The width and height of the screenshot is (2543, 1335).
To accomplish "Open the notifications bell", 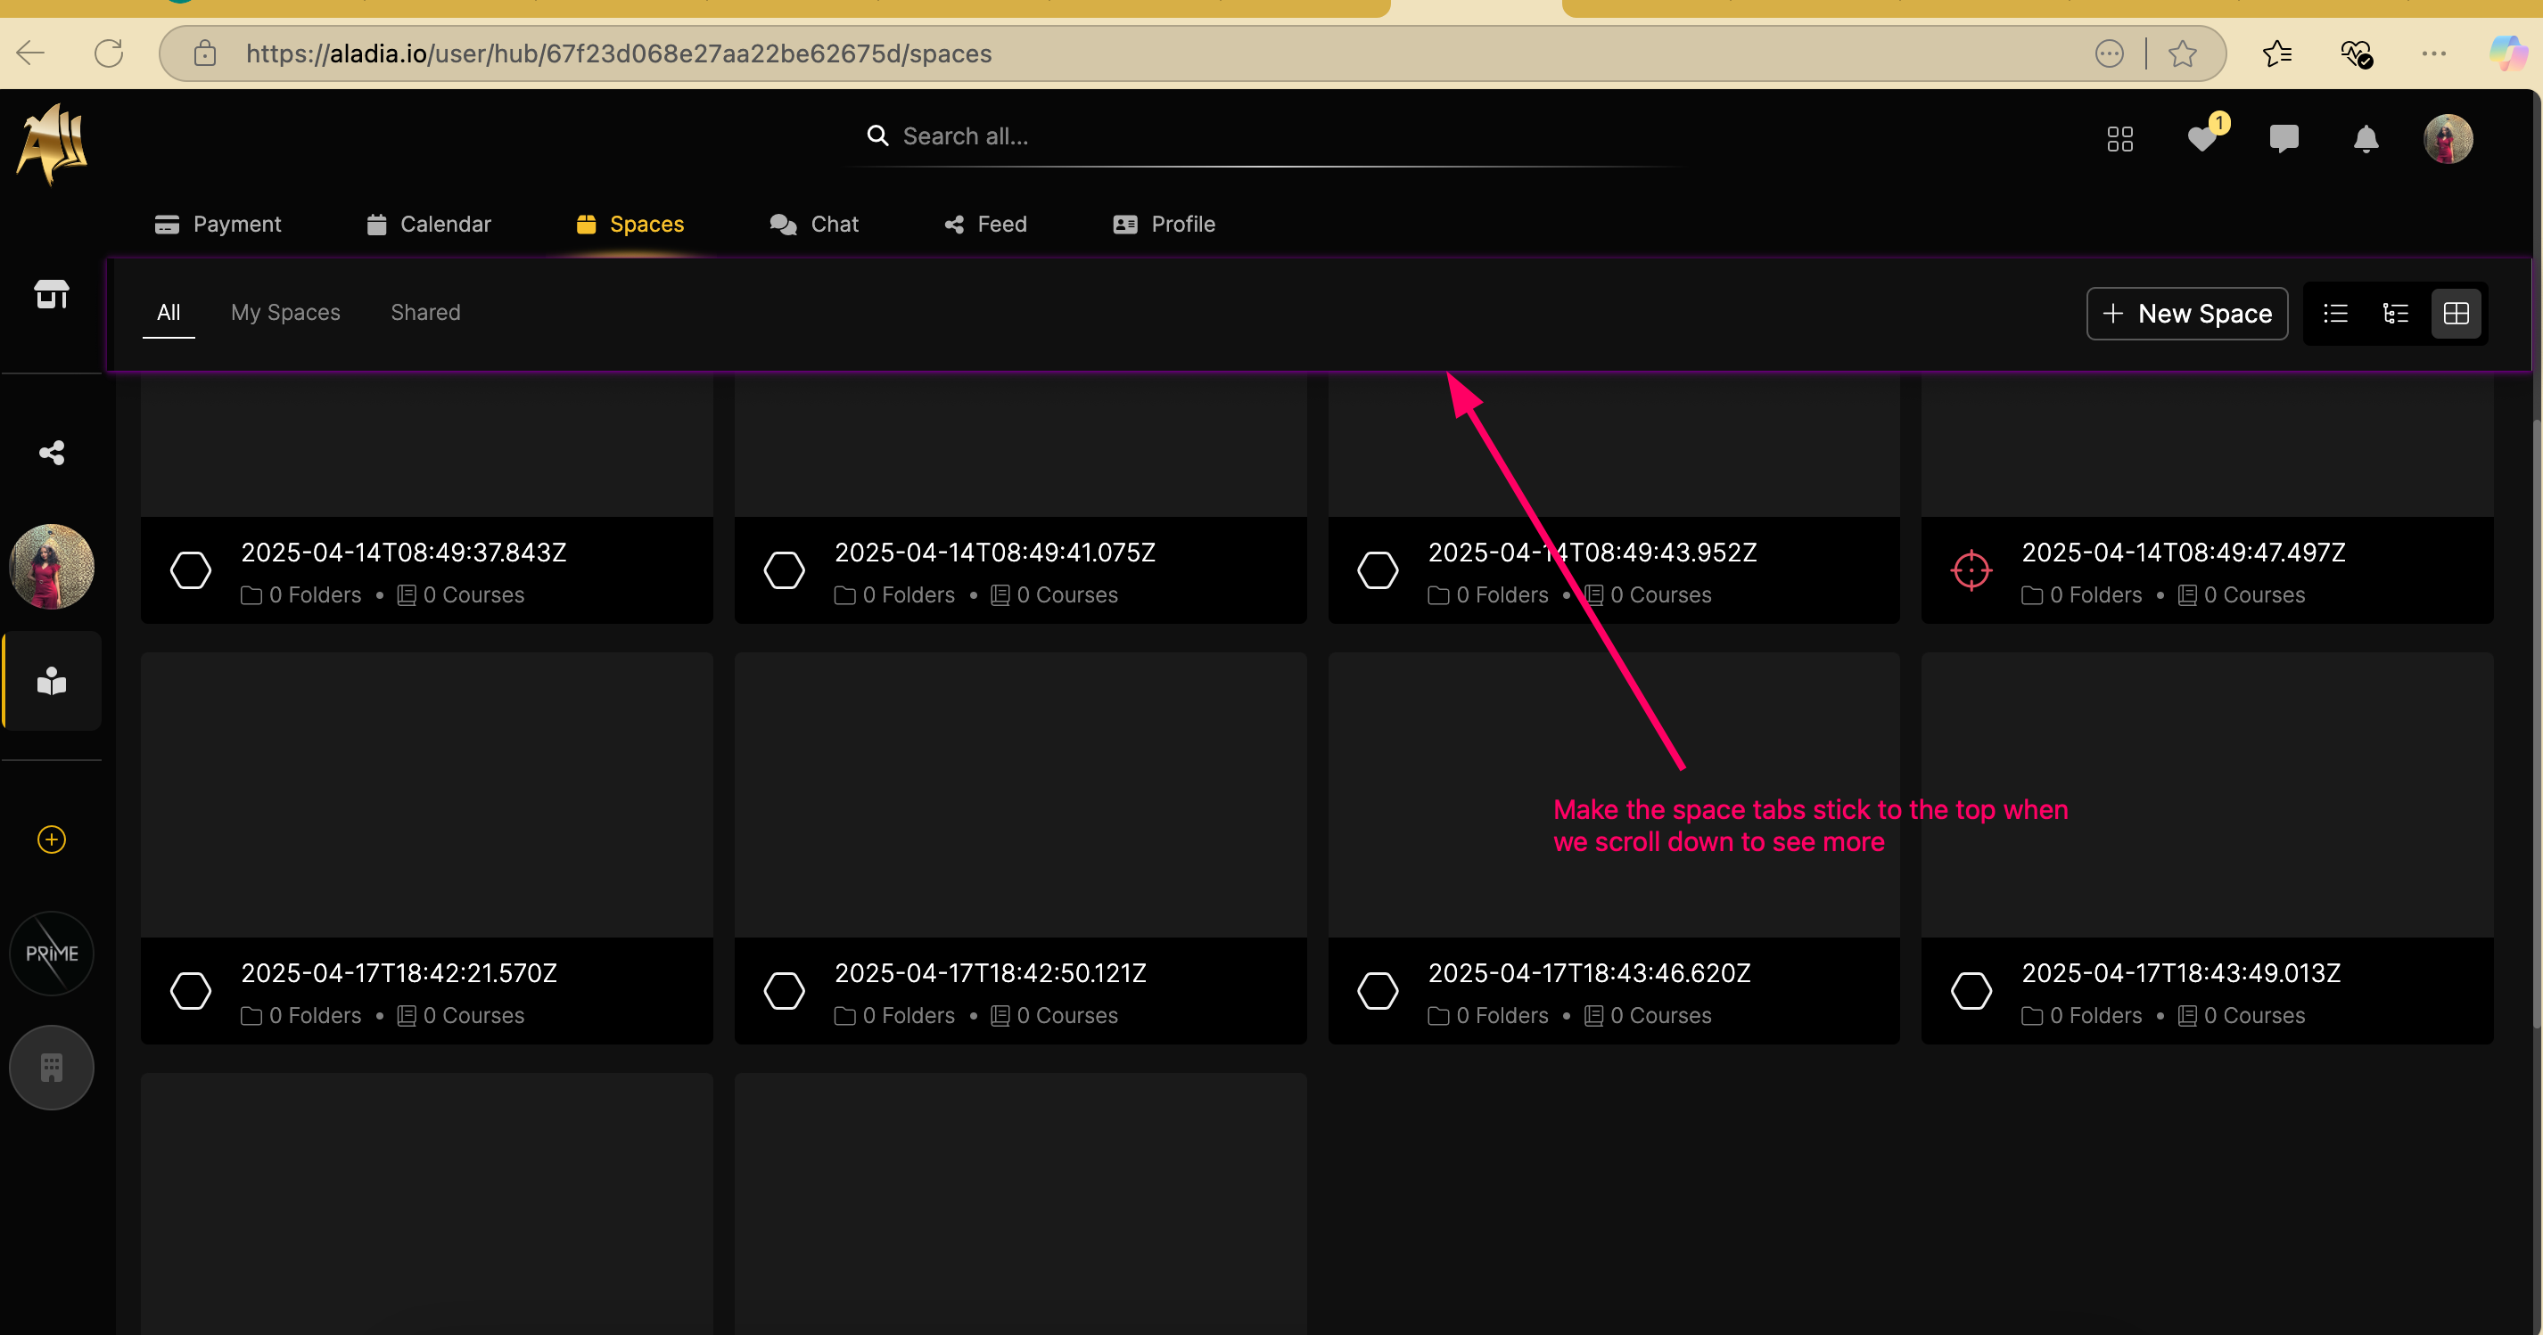I will [x=2366, y=138].
